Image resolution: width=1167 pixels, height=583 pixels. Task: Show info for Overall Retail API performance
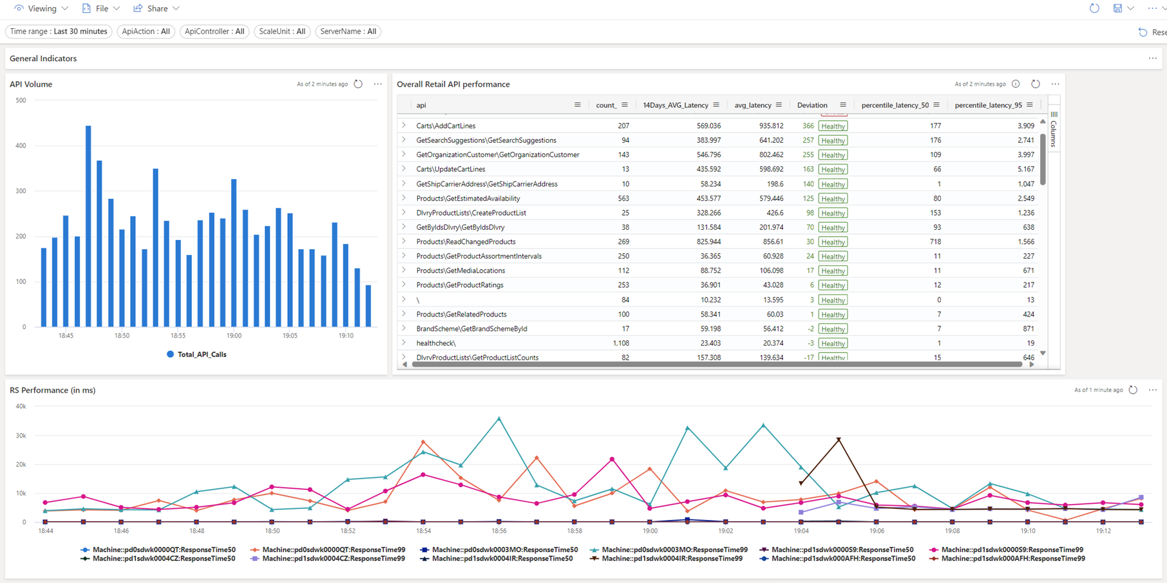coord(1016,84)
